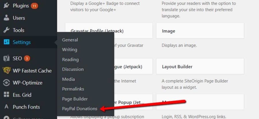Screen dimensions: 259x119
Task: Choose Page Builder settings submenu item
Action: pyautogui.click(x=75, y=99)
